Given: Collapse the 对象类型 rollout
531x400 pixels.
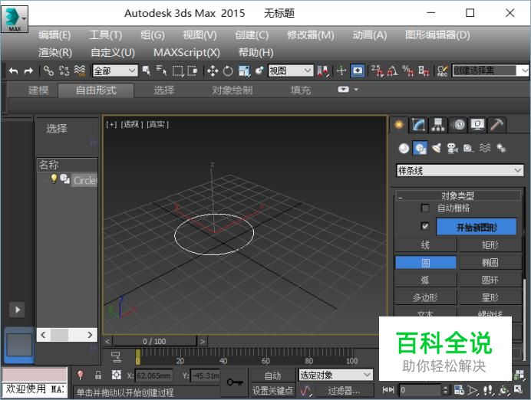Looking at the screenshot, I should (458, 195).
